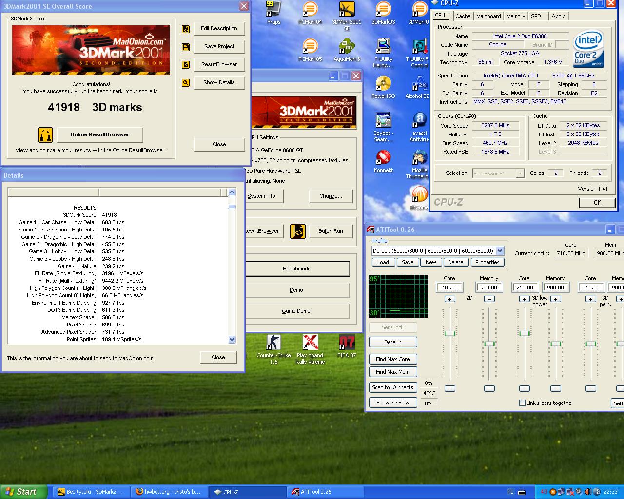Click Game Demo button
This screenshot has width=624, height=499.
click(296, 311)
